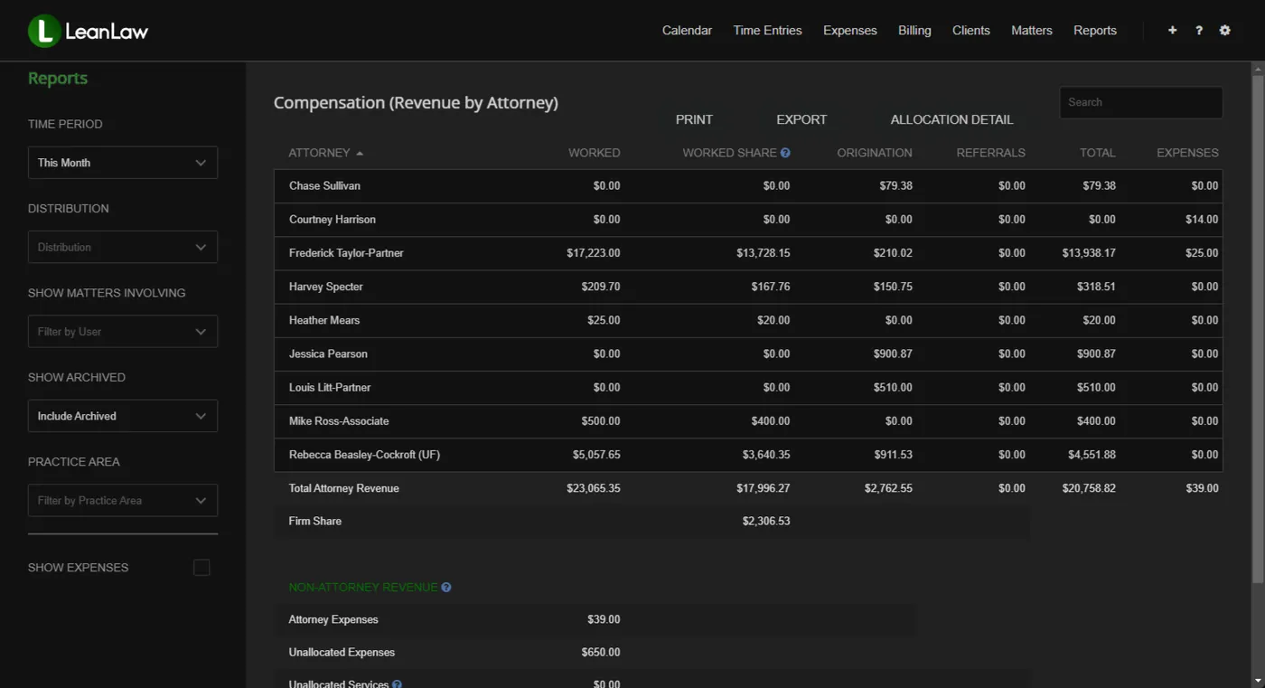Screen dimensions: 1265x688
Task: Click the NON-ATTORNEY REVENUE heading
Action: pyautogui.click(x=362, y=588)
